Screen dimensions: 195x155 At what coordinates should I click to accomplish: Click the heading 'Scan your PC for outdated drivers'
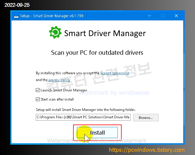click(97, 53)
